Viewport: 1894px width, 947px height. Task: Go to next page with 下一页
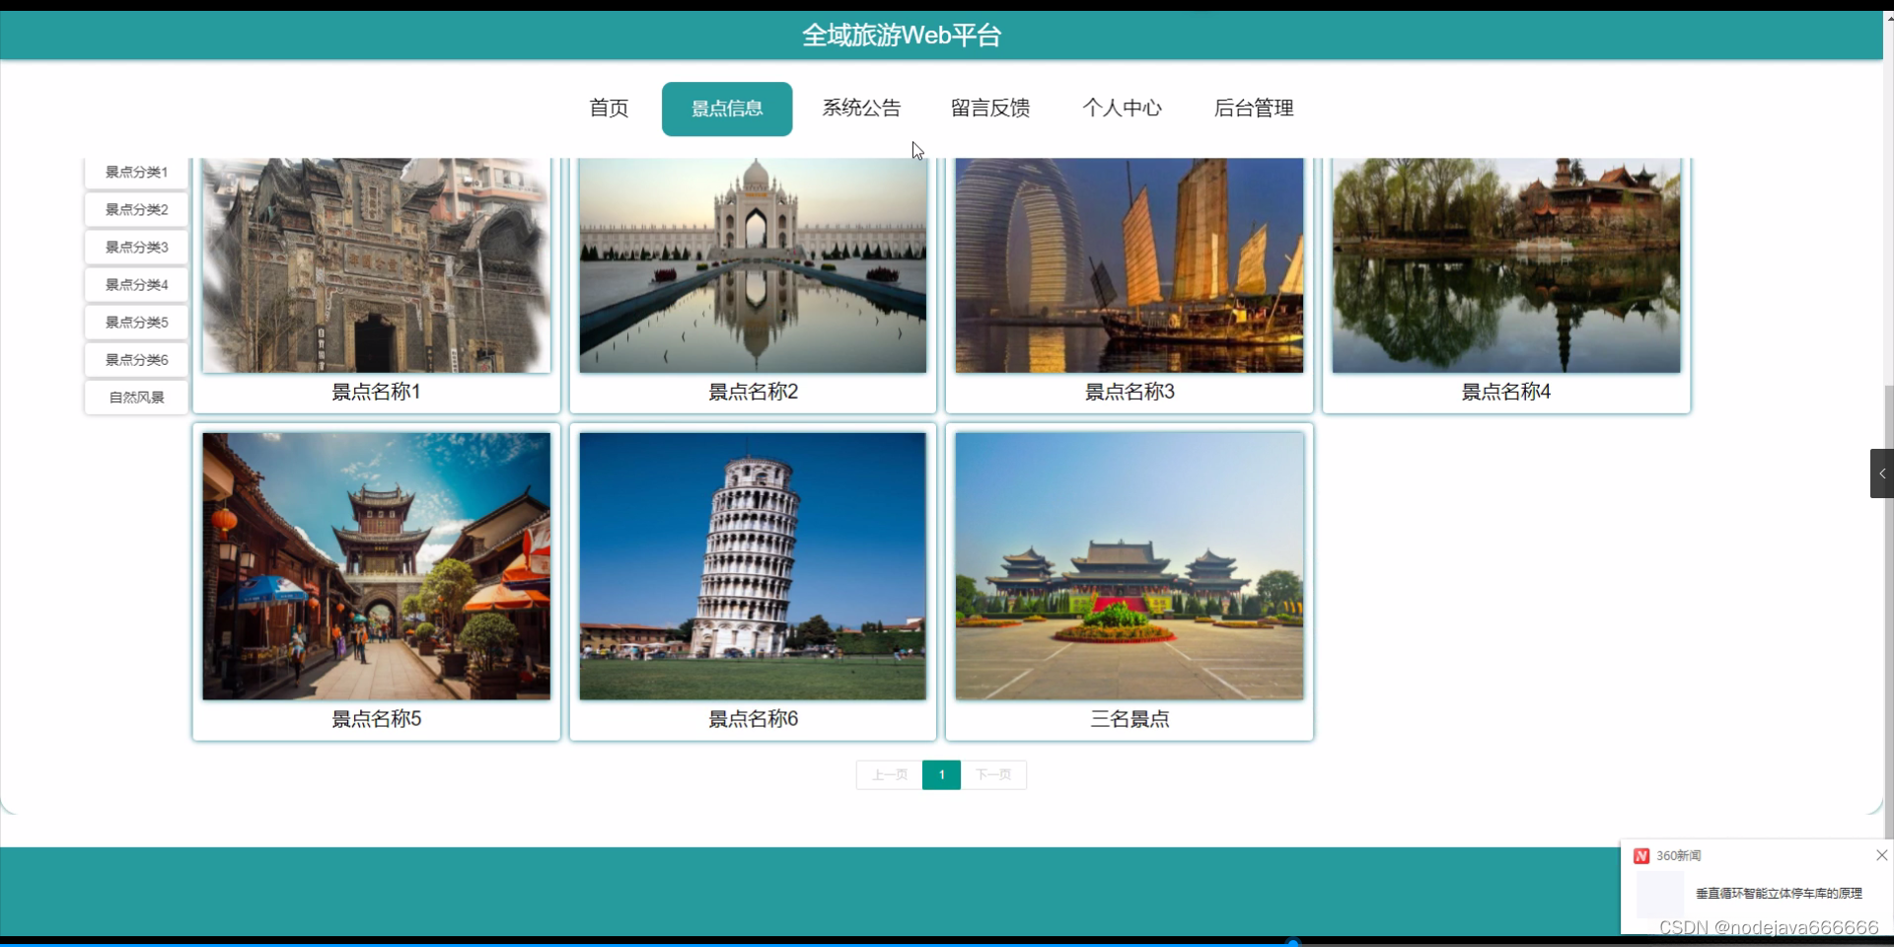pos(993,774)
